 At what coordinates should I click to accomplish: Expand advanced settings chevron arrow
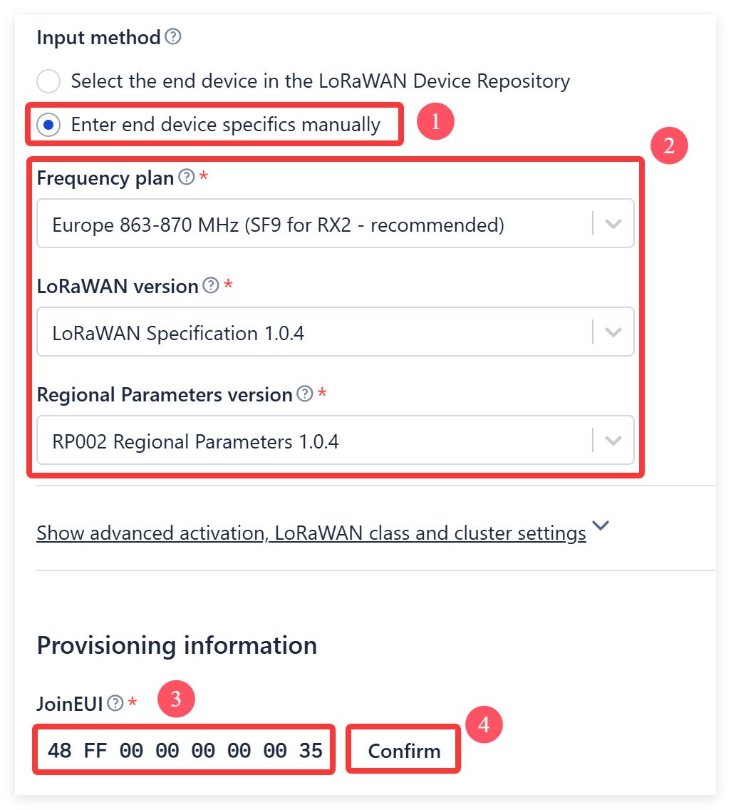pyautogui.click(x=601, y=526)
